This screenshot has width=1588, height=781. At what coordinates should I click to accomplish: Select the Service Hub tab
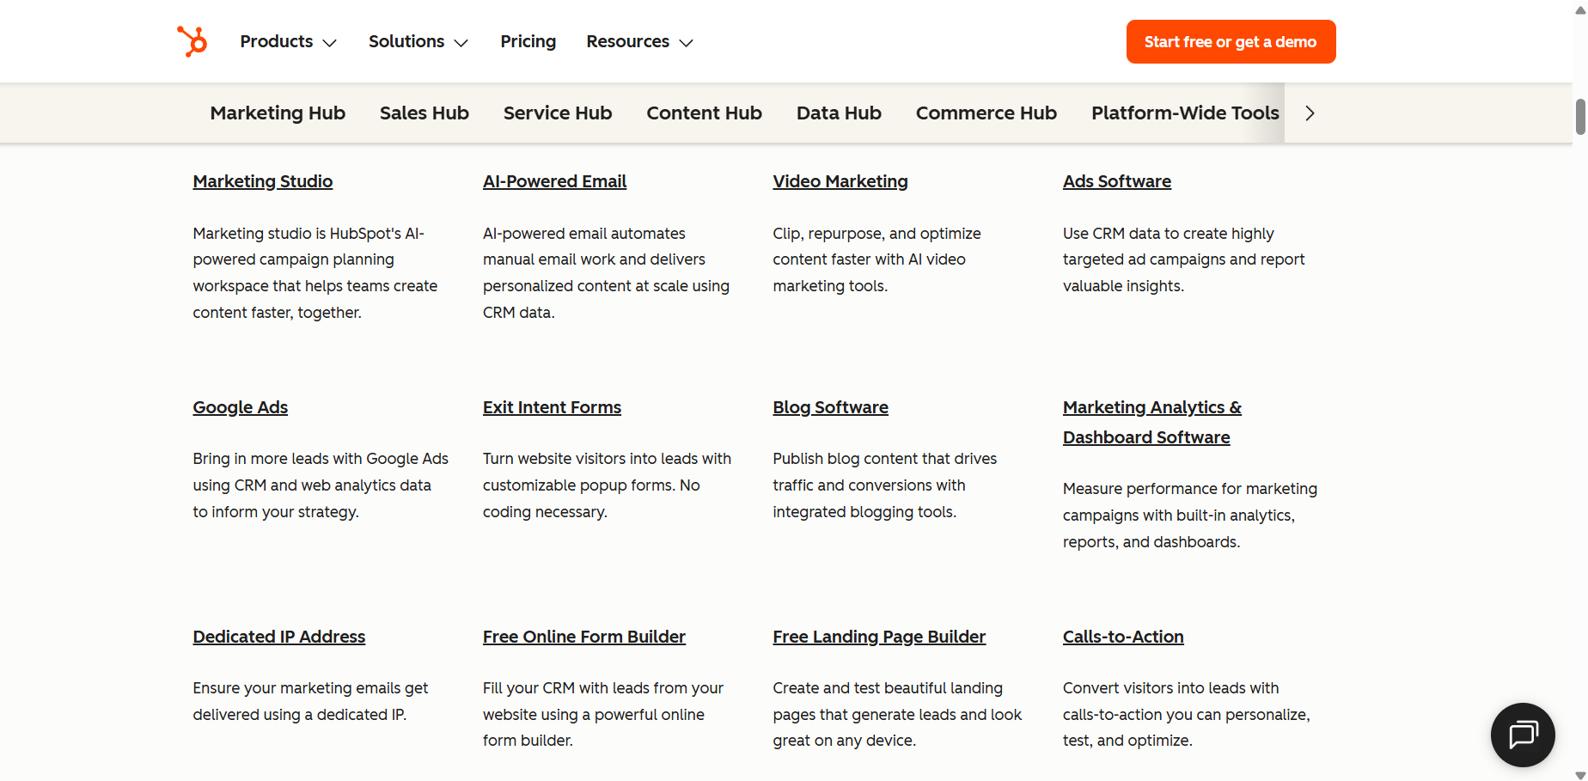point(557,113)
